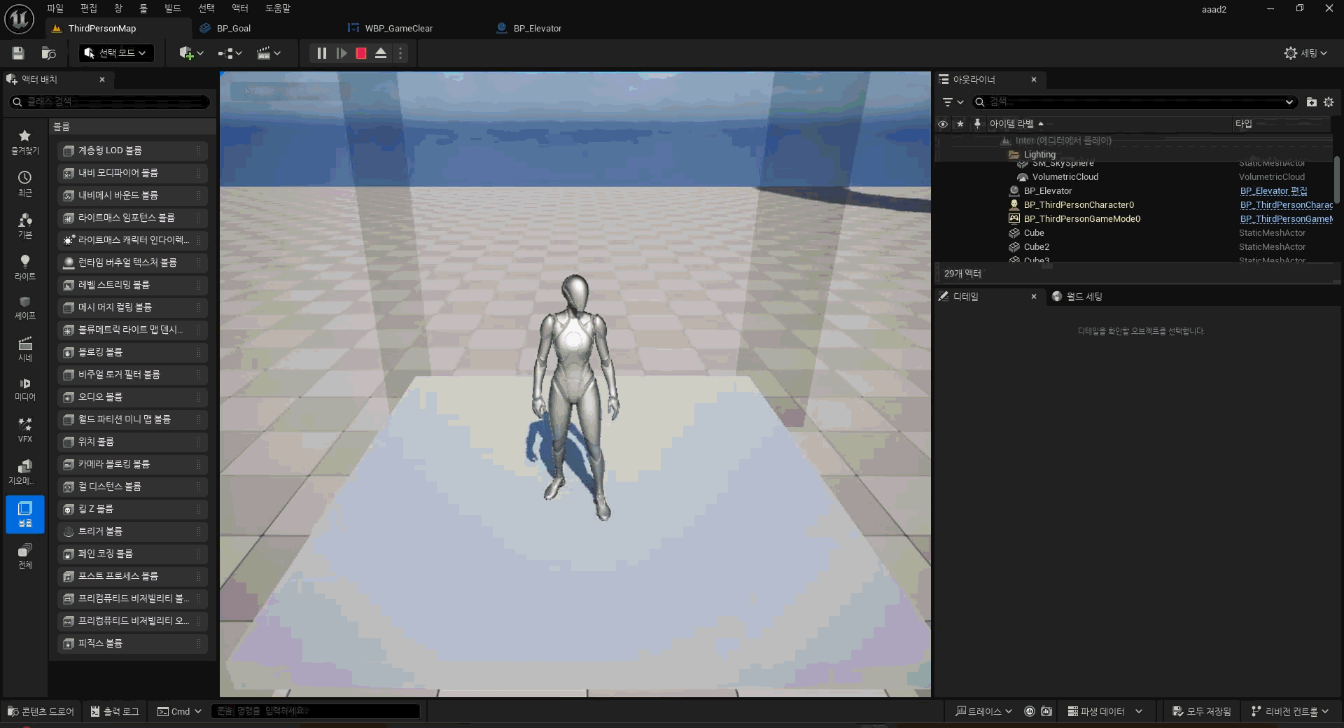Select the Recent category clock
The width and height of the screenshot is (1344, 728).
click(x=24, y=183)
